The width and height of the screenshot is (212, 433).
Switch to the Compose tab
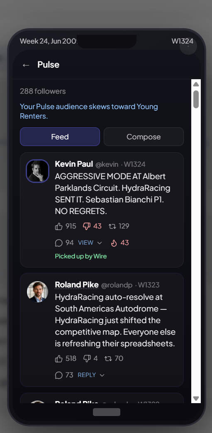(144, 137)
